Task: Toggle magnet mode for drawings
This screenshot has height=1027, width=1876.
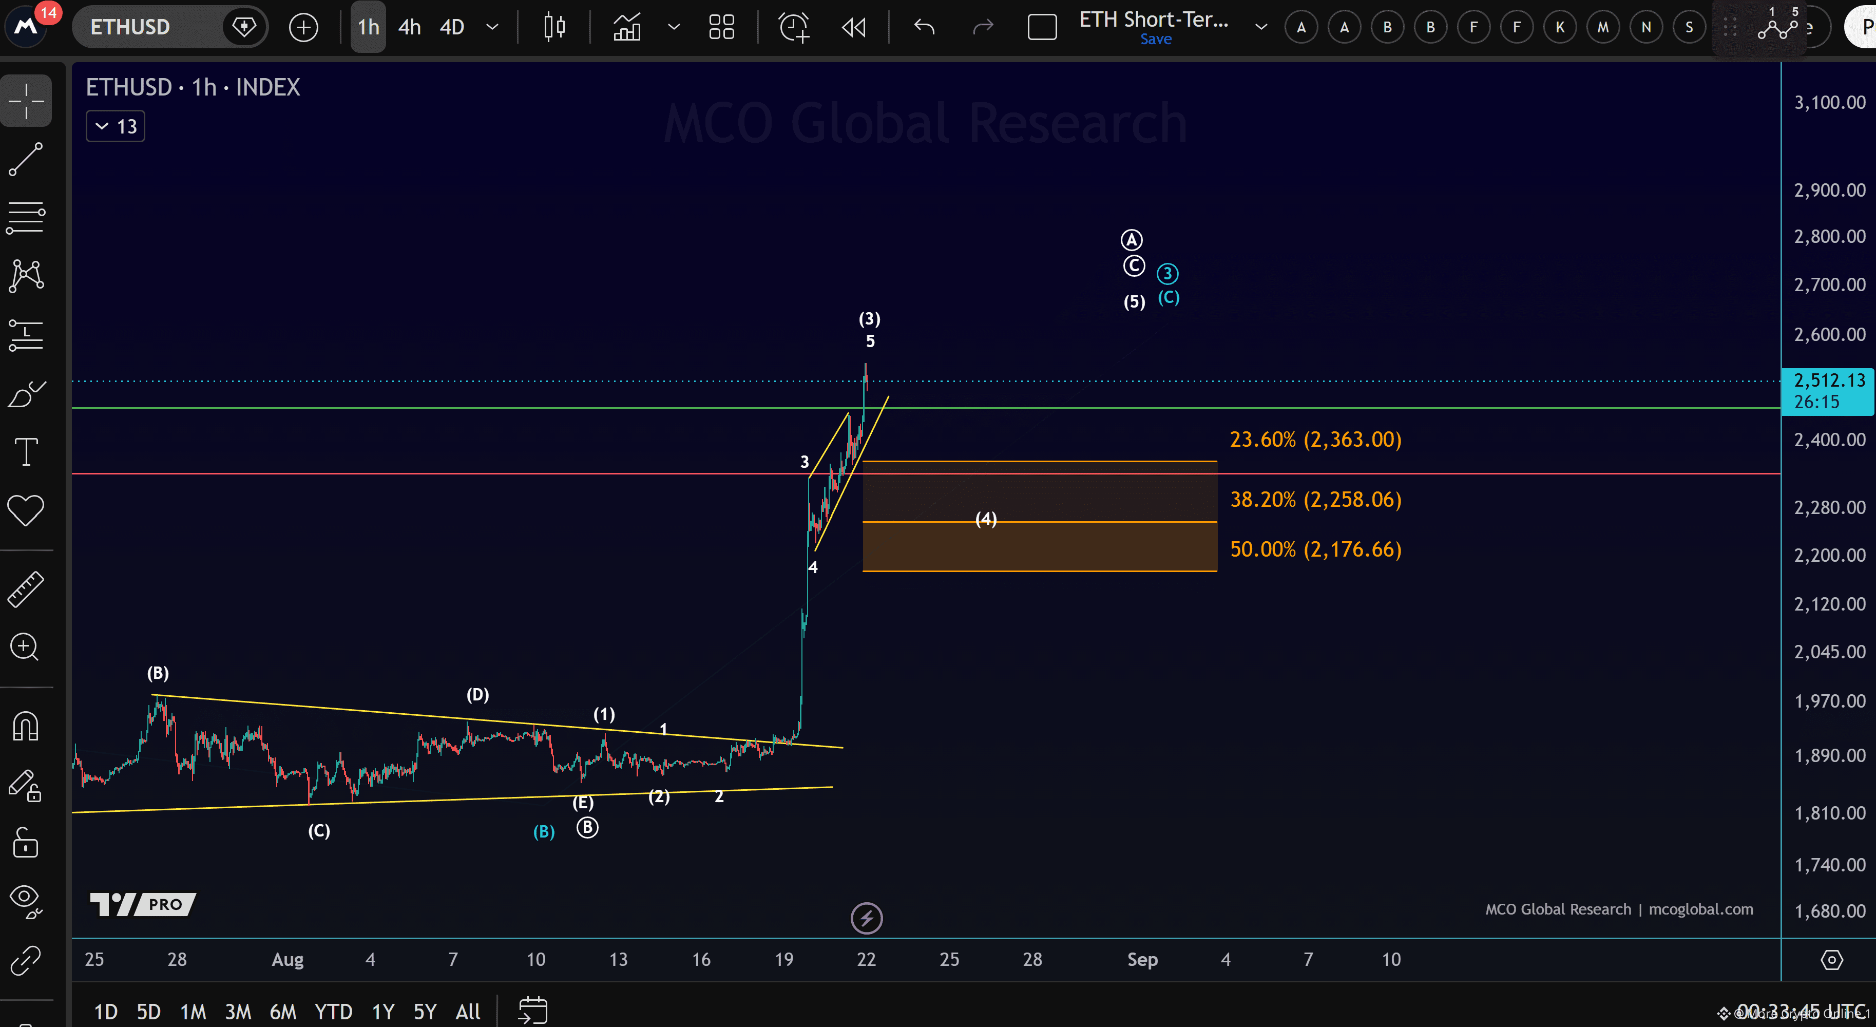Action: point(26,727)
